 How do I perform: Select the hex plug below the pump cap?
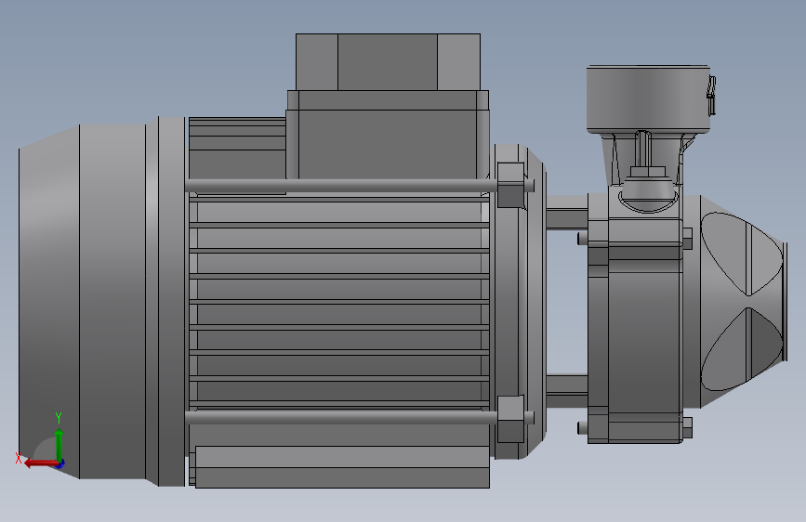[648, 171]
